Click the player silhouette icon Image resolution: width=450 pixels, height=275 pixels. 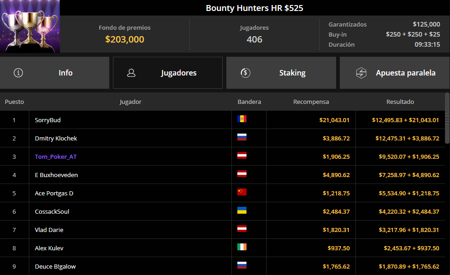coord(131,73)
